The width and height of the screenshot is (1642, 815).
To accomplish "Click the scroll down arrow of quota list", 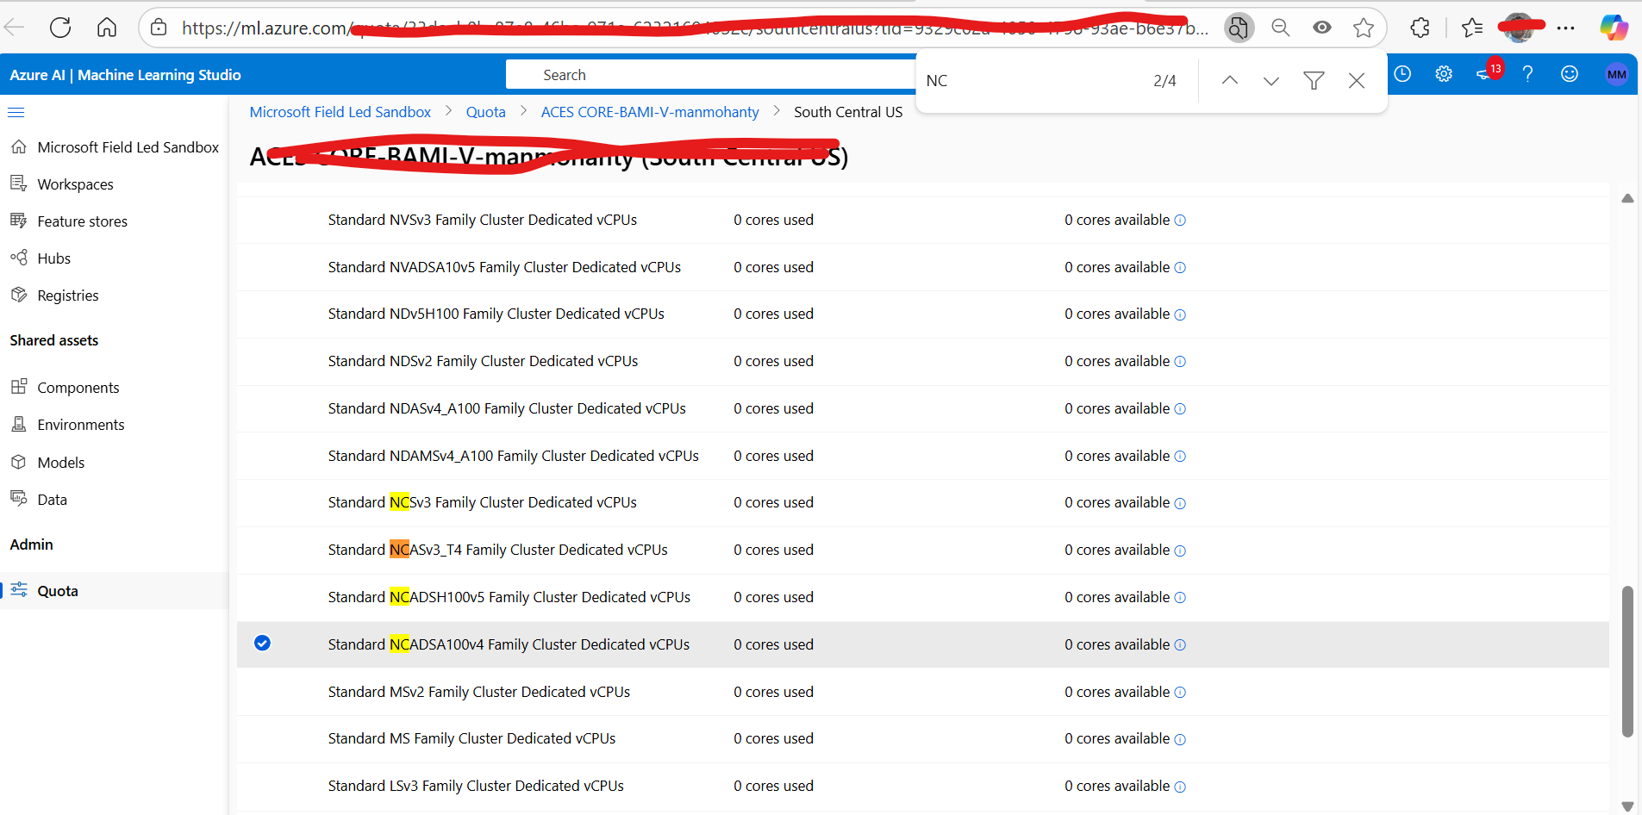I will coord(1627,806).
